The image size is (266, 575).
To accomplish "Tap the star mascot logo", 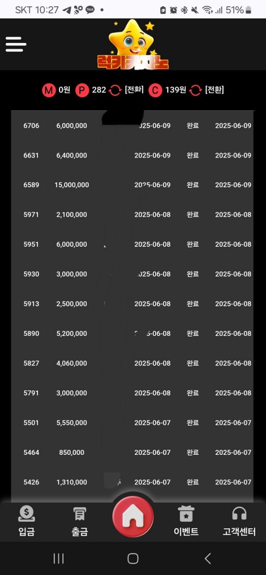I will point(132,44).
